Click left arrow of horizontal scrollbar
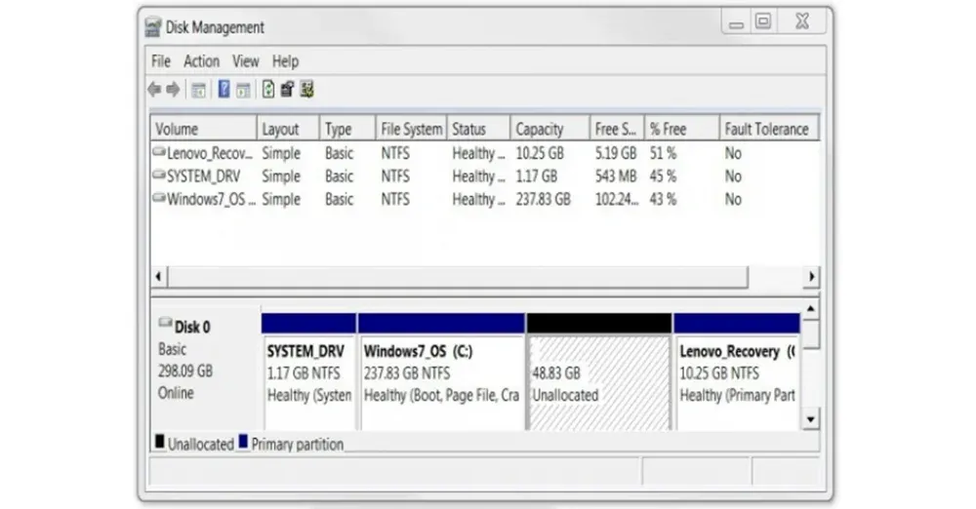Image resolution: width=976 pixels, height=509 pixels. click(x=159, y=276)
